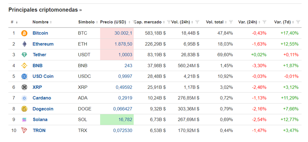Click Bitcoin price 30.002,1

123,33
